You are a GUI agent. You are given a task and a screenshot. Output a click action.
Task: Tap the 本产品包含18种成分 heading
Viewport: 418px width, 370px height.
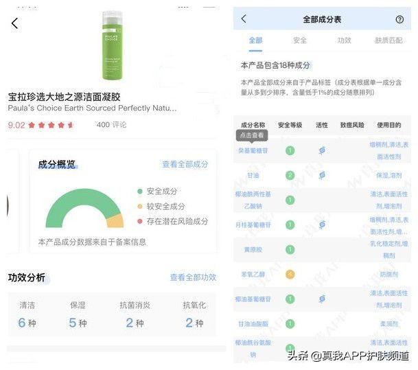(x=275, y=65)
